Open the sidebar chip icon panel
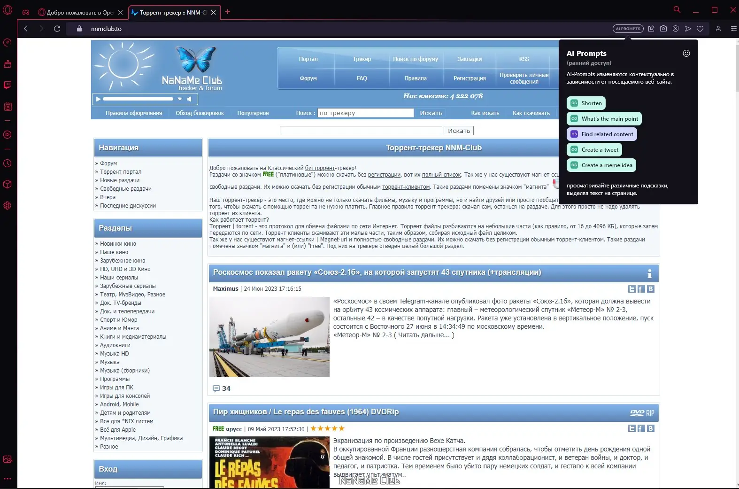The height and width of the screenshot is (489, 739). 8,107
